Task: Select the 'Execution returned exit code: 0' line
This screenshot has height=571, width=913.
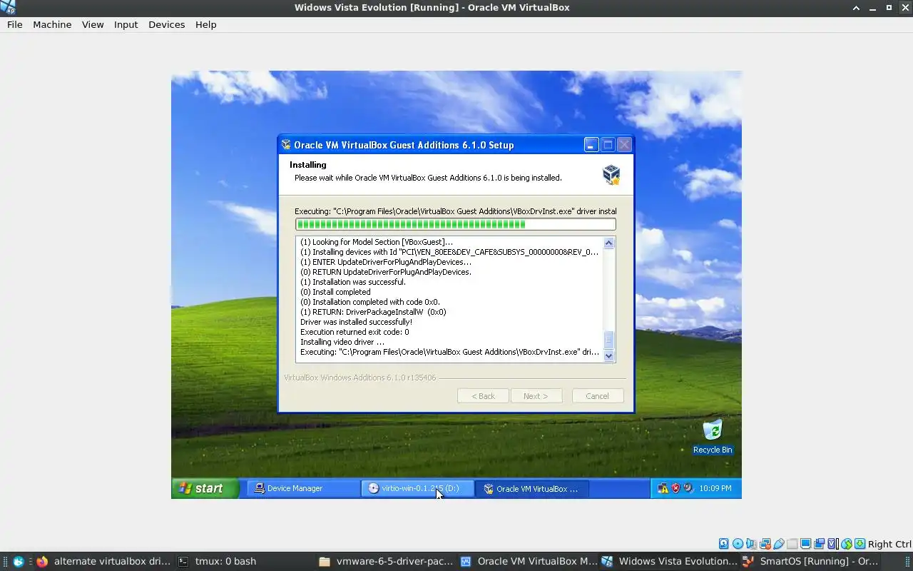Action: tap(355, 332)
